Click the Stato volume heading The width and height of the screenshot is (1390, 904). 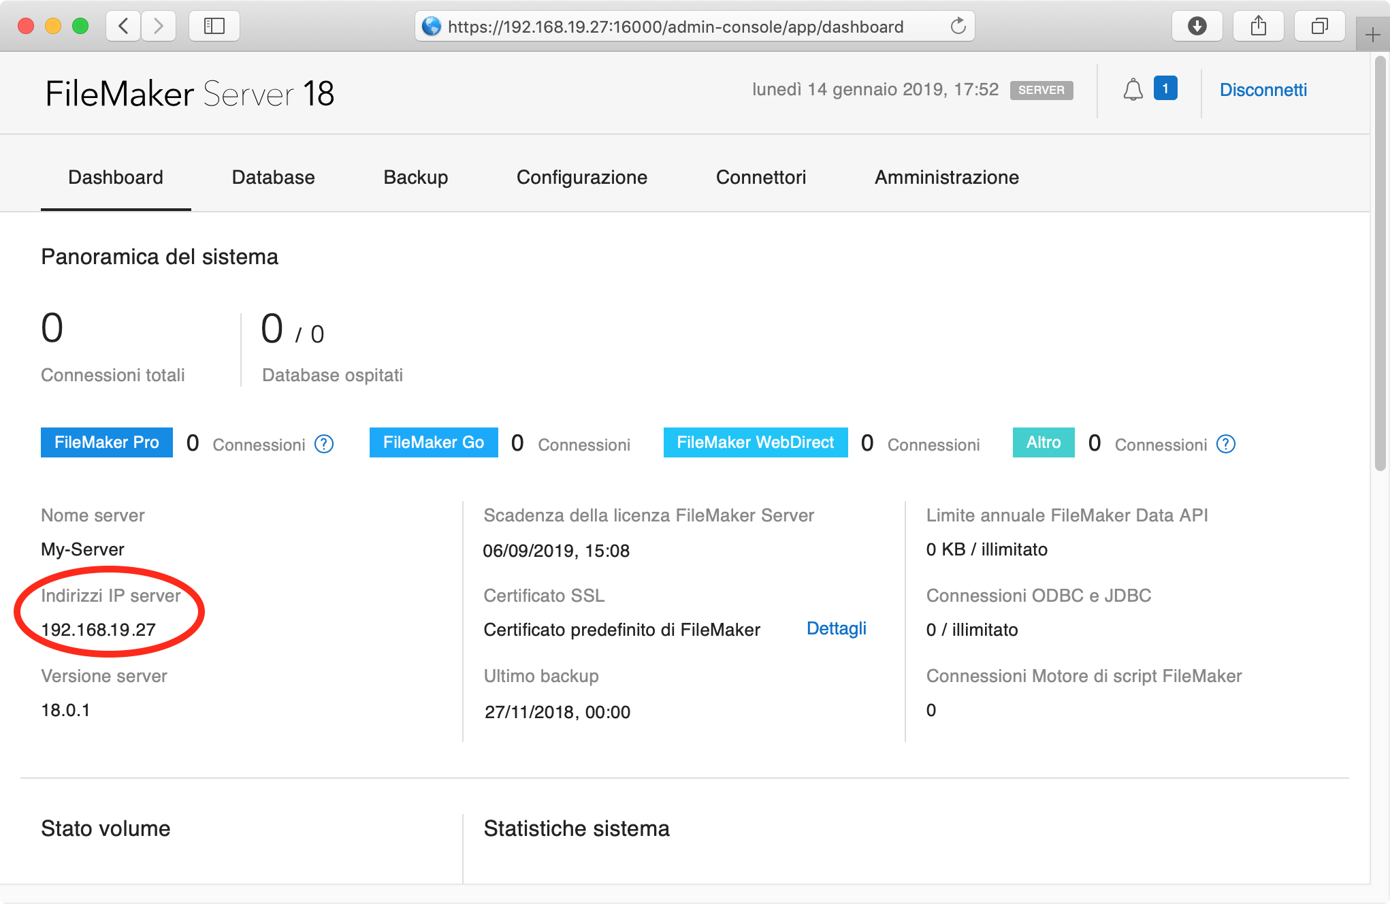106,828
